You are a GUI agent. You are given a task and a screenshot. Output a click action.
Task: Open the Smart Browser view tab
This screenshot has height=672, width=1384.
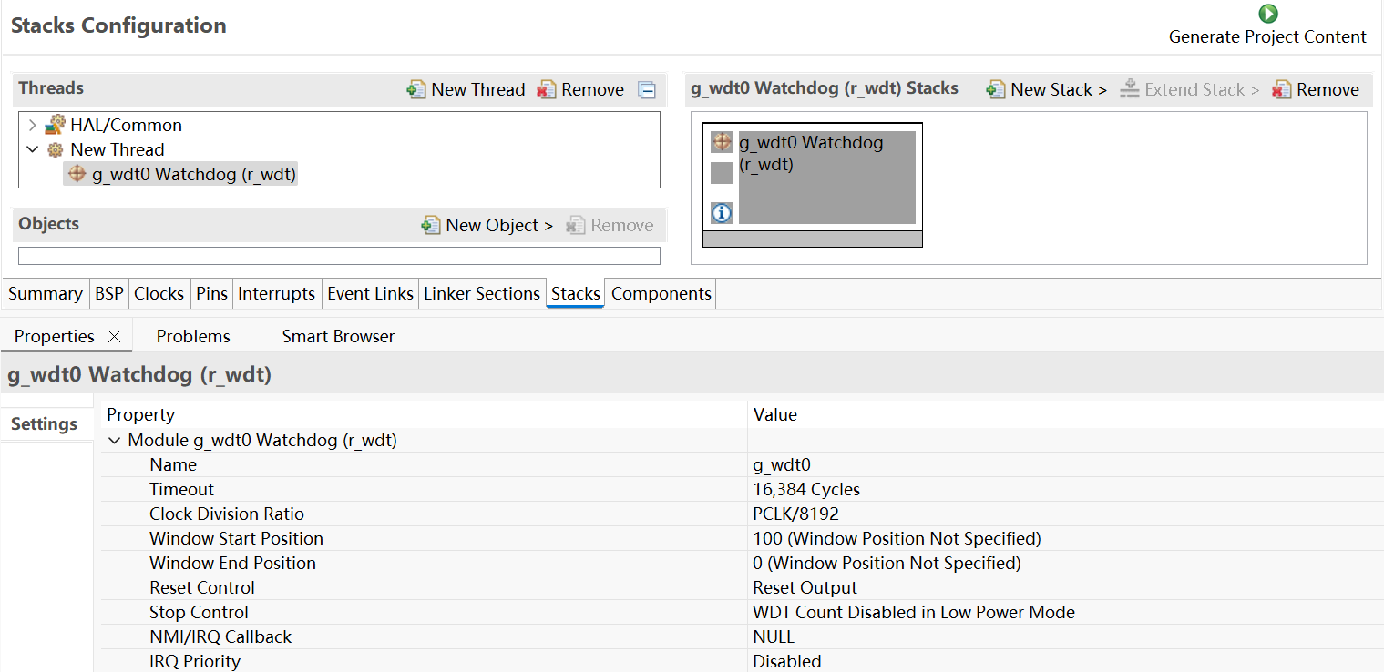[338, 337]
